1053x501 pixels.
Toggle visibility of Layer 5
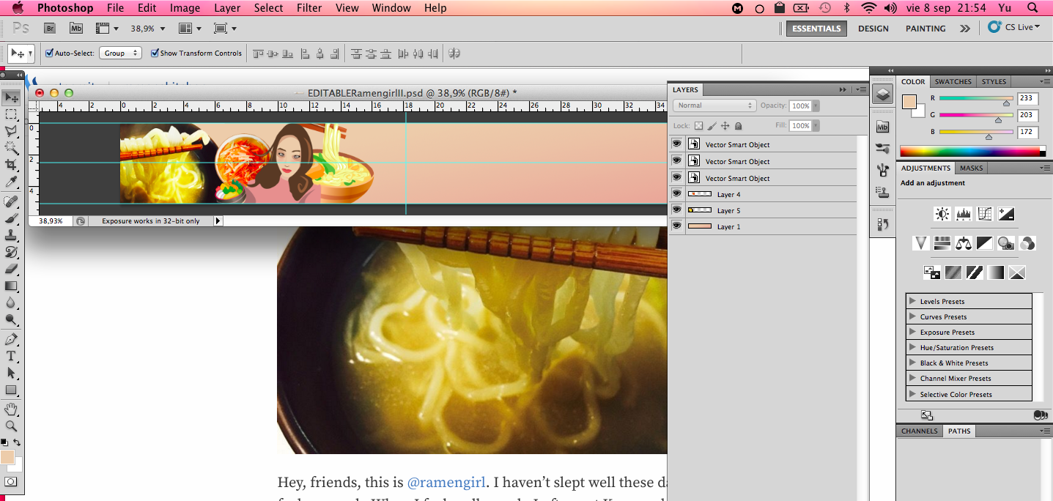(676, 210)
